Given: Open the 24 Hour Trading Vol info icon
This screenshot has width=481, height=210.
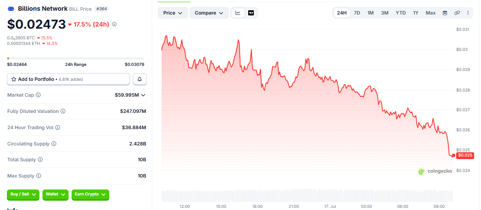Looking at the screenshot, I should point(58,127).
